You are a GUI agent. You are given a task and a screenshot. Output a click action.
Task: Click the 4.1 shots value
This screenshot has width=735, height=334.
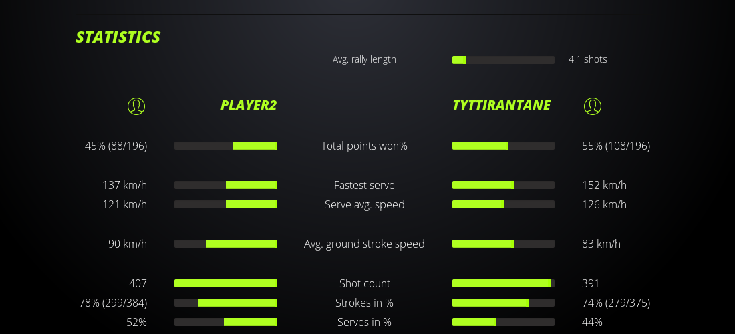click(x=587, y=59)
